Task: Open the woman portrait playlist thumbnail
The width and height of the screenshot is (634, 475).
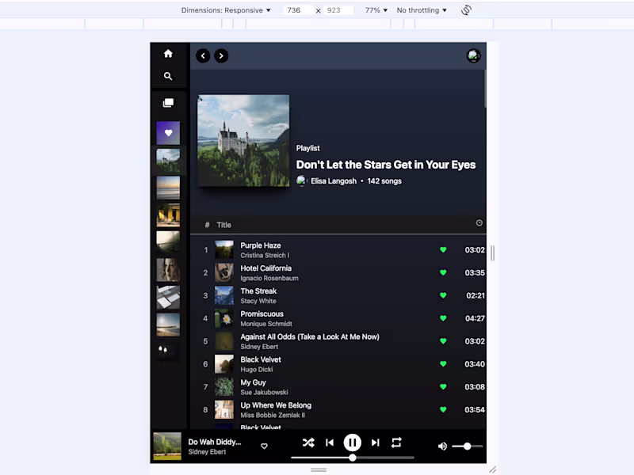Action: [168, 270]
